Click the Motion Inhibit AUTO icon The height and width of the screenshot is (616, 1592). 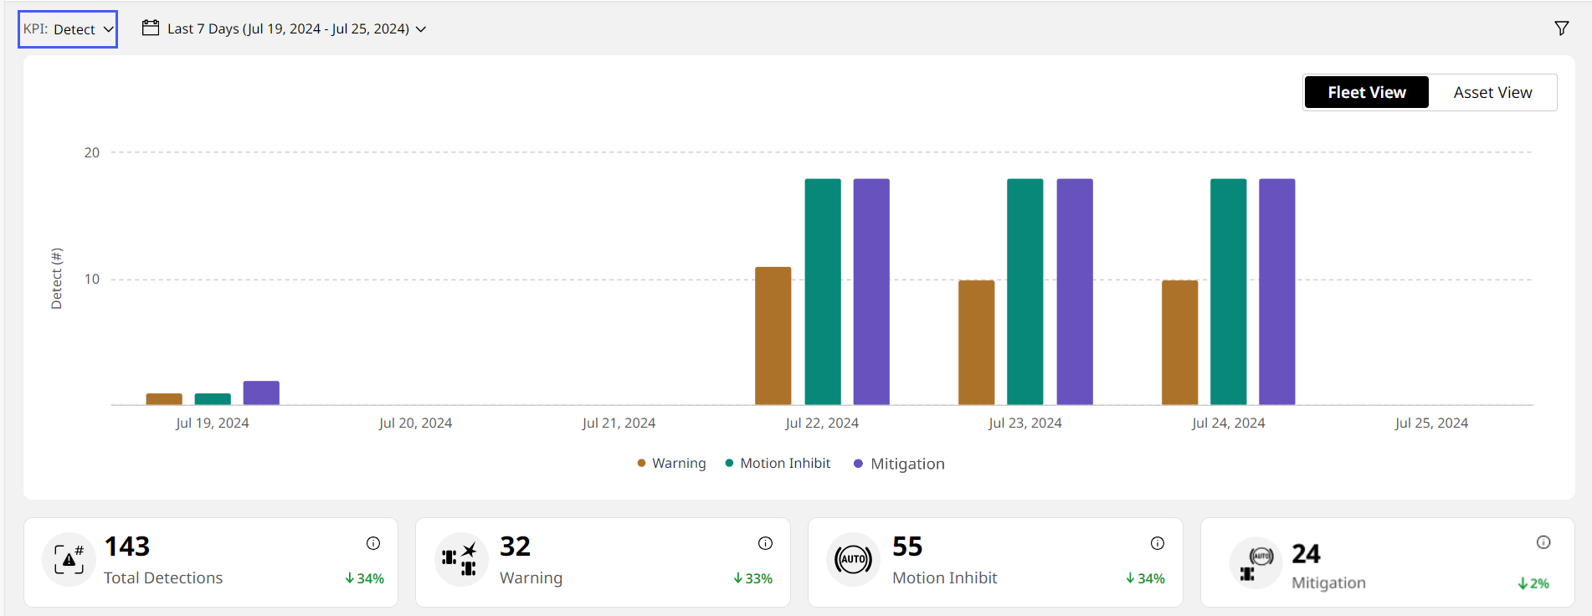(x=853, y=559)
